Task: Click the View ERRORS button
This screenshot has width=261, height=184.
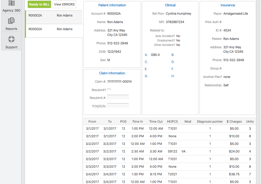Action: coord(64,4)
